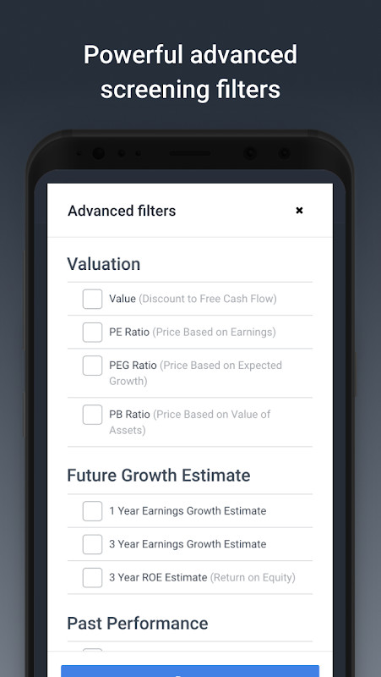Click the Valuation section heading

point(103,264)
